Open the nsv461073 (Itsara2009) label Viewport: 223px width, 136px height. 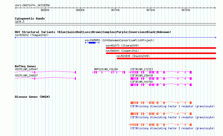(x=122, y=45)
